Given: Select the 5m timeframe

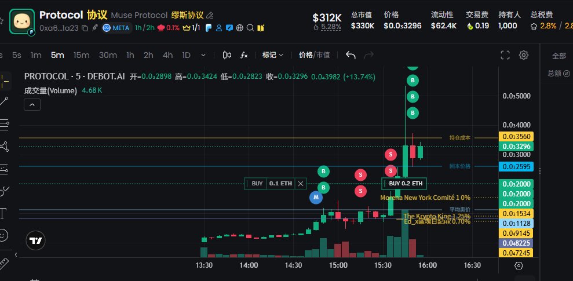Looking at the screenshot, I should point(57,55).
